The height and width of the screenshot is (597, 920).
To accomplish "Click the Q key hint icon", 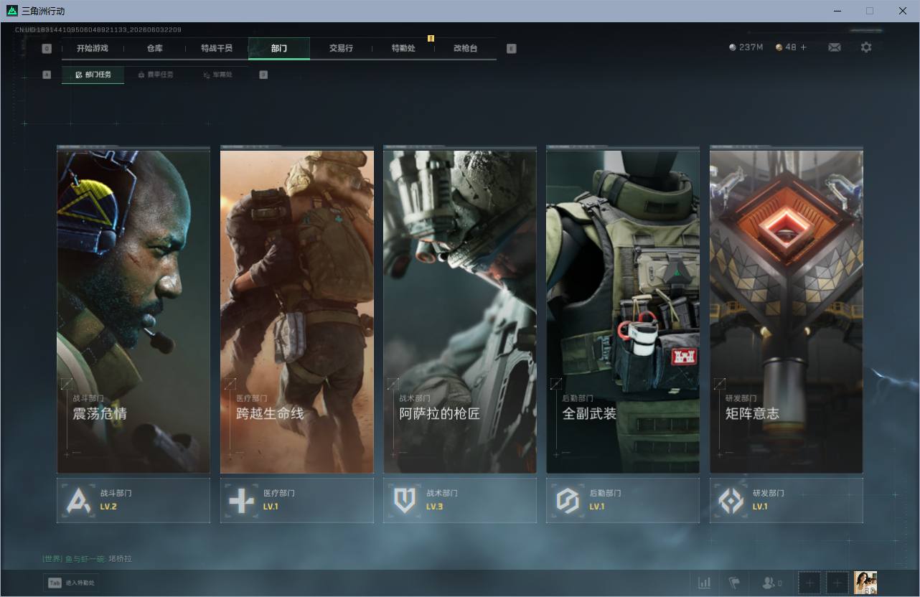I will pos(47,49).
